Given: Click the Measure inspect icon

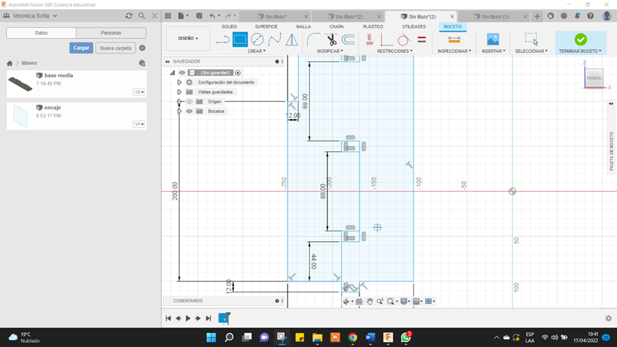Looking at the screenshot, I should 454,40.
